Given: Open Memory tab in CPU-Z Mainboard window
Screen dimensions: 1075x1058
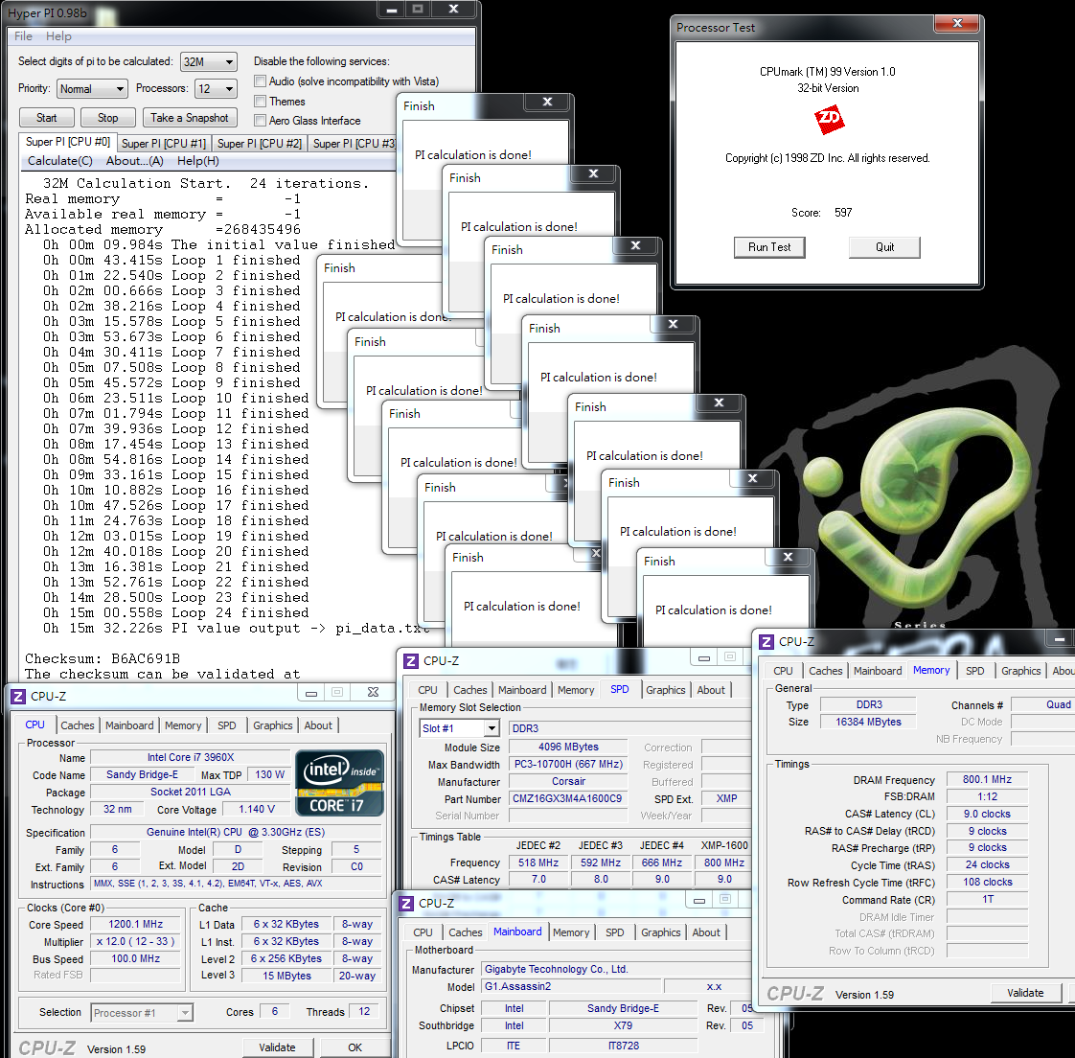Looking at the screenshot, I should [571, 932].
